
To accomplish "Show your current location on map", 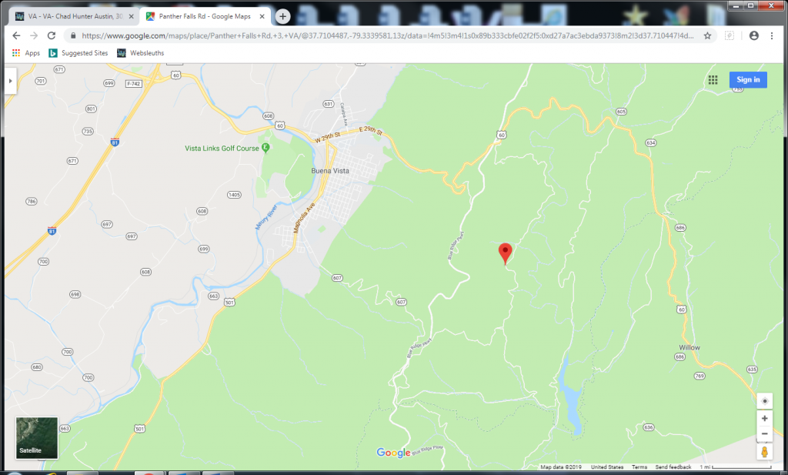I will tap(764, 401).
